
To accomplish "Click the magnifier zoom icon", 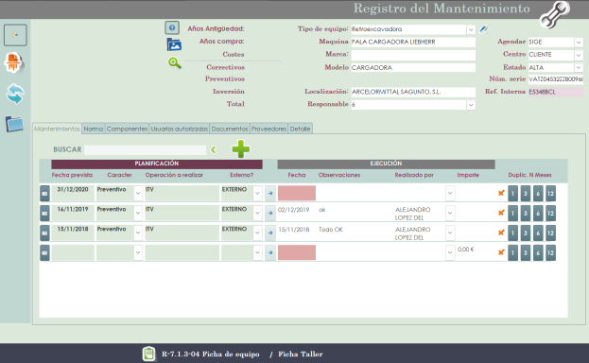I will 175,62.
